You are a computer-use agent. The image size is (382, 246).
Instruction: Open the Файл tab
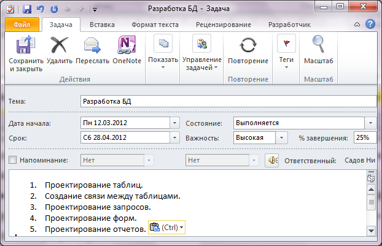pos(22,25)
